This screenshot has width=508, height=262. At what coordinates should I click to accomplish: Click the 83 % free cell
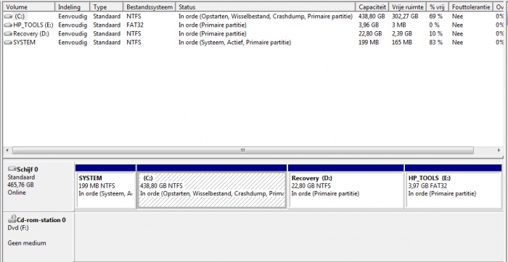coord(435,42)
